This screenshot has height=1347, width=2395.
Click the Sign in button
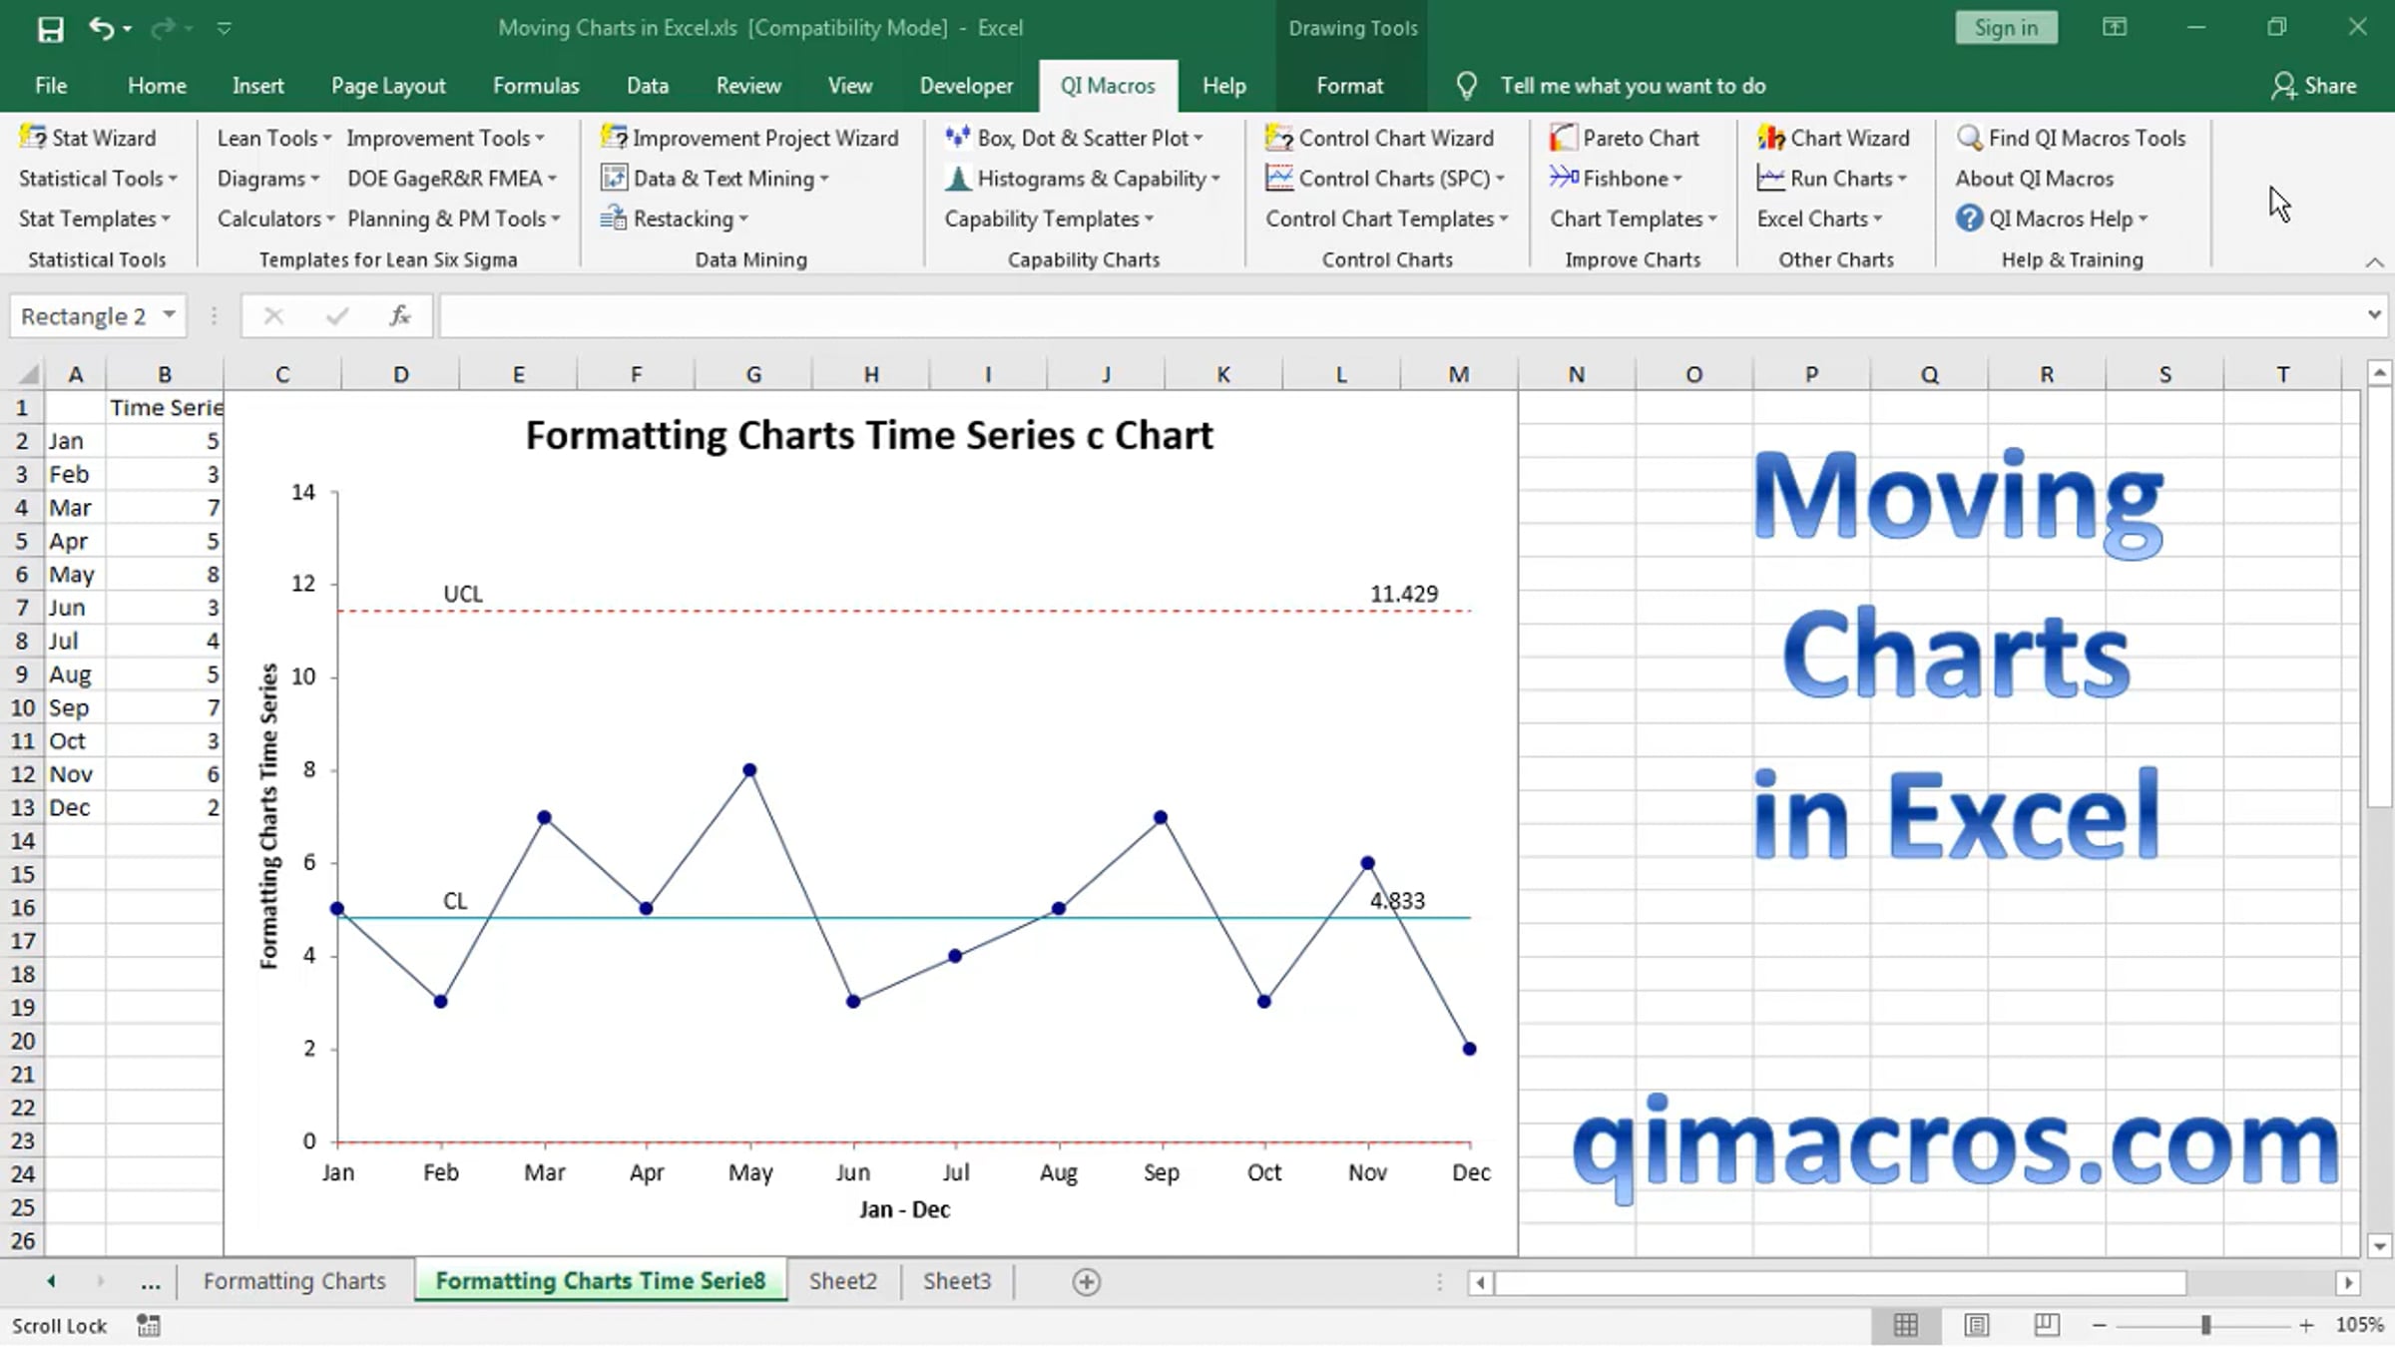(2006, 28)
